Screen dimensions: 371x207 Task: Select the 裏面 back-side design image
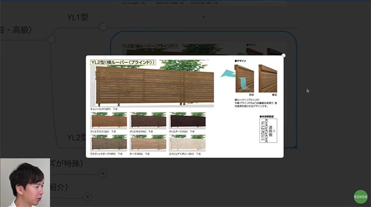(268, 79)
